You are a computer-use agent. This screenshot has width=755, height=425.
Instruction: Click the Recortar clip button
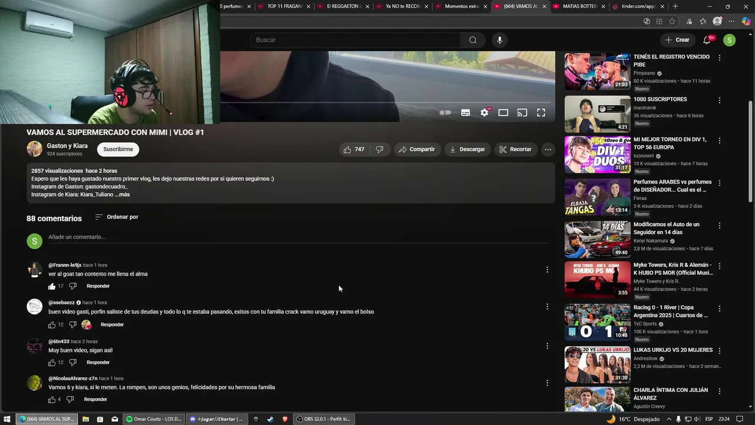point(515,149)
